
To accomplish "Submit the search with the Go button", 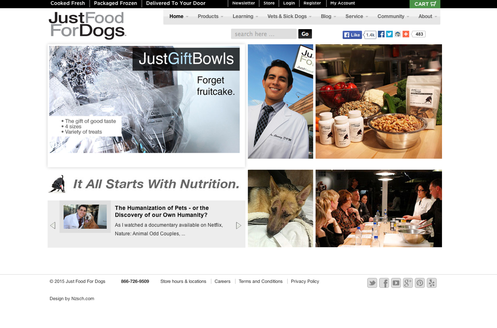I will coord(305,34).
